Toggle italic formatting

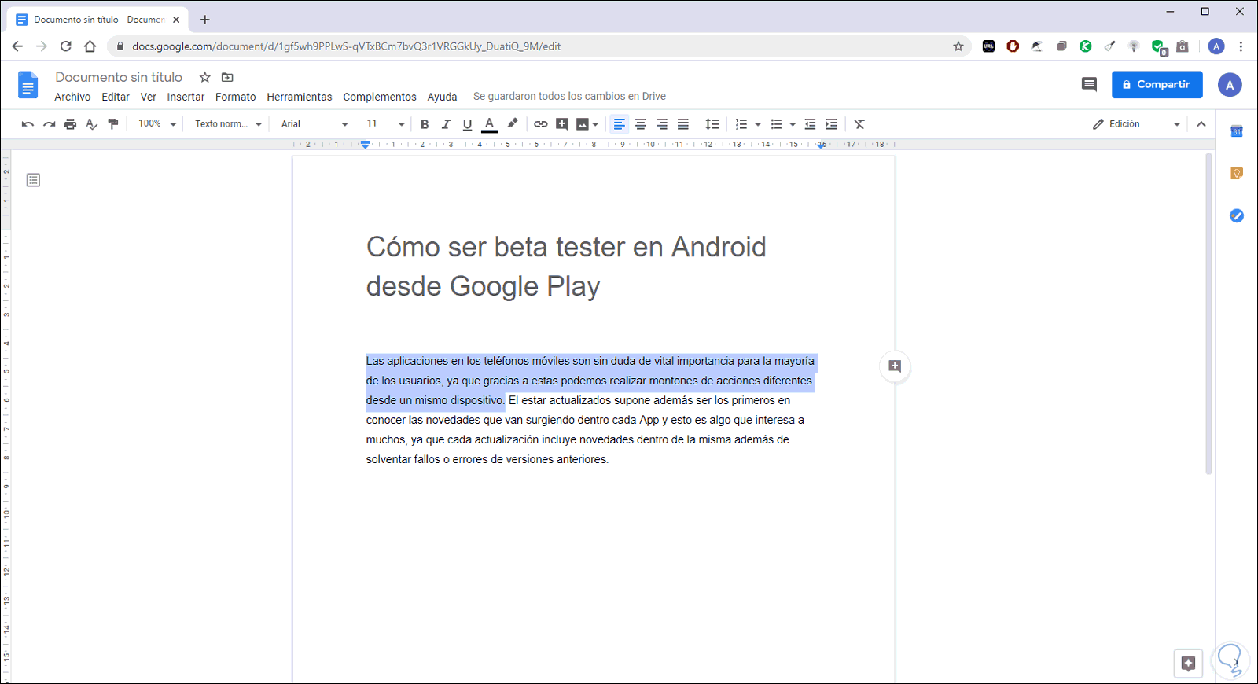coord(446,124)
